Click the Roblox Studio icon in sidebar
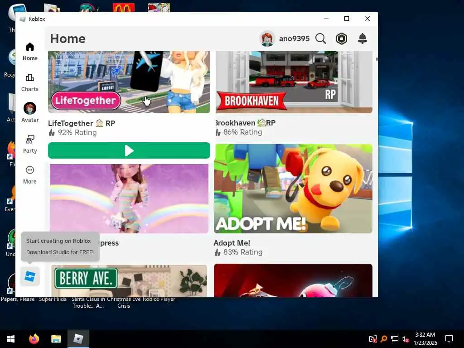Viewport: 464px width, 348px height. coord(30,276)
